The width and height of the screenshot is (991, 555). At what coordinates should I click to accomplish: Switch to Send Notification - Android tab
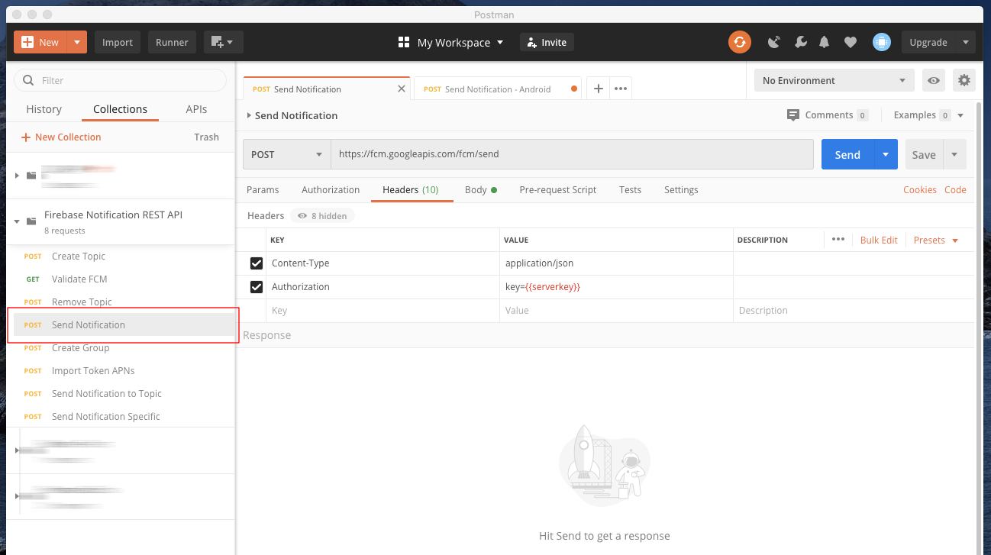(497, 89)
